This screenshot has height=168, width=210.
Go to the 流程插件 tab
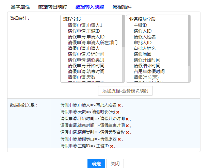[122, 7]
